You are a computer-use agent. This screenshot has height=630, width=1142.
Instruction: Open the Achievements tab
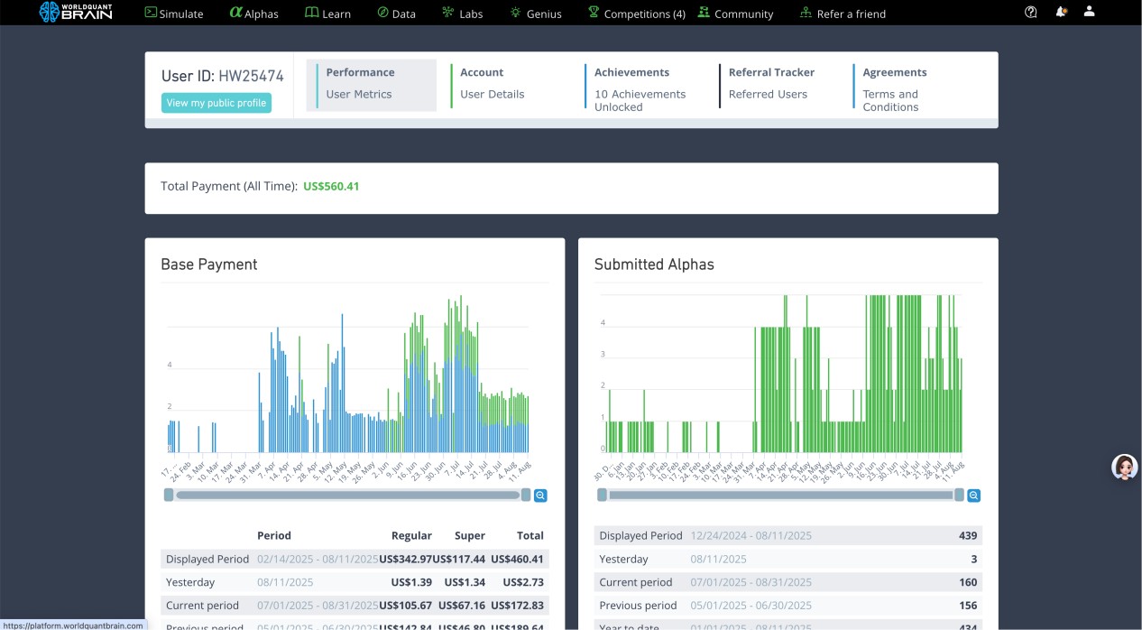tap(640, 88)
